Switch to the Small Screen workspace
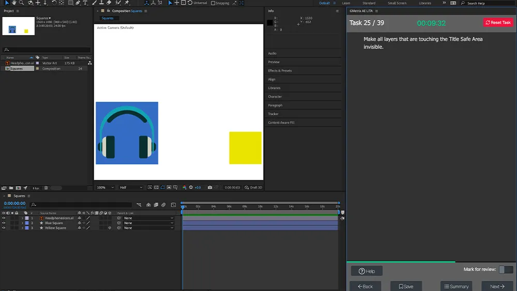The height and width of the screenshot is (291, 517). [x=397, y=3]
